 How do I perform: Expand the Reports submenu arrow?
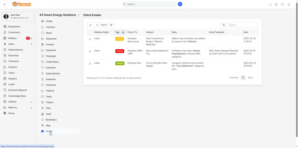(31, 108)
